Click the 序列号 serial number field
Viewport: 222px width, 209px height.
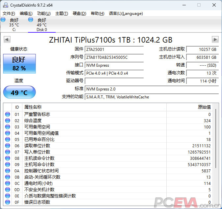(x=114, y=57)
